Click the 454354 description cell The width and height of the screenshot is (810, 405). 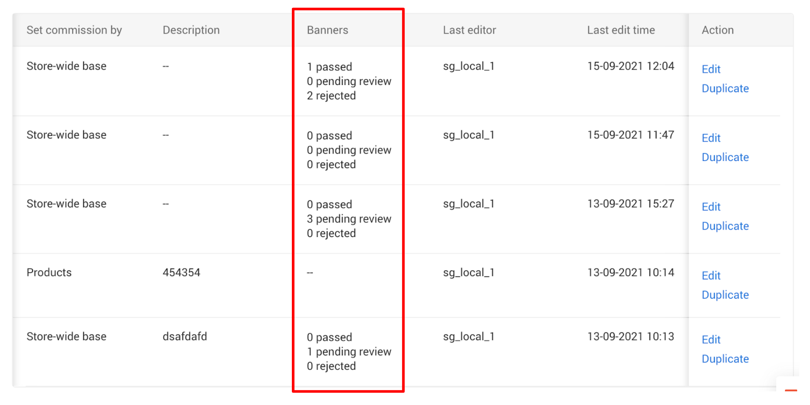pyautogui.click(x=182, y=273)
